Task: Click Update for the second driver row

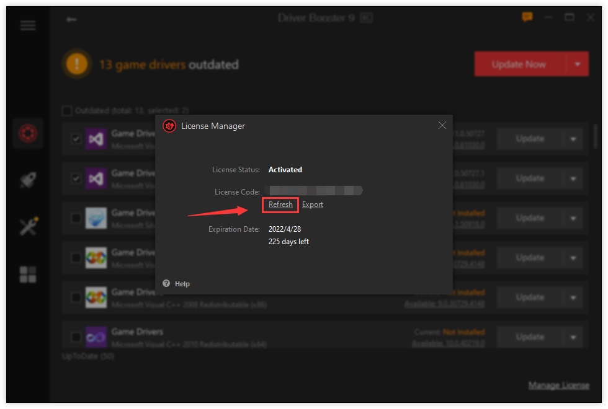Action: (530, 178)
